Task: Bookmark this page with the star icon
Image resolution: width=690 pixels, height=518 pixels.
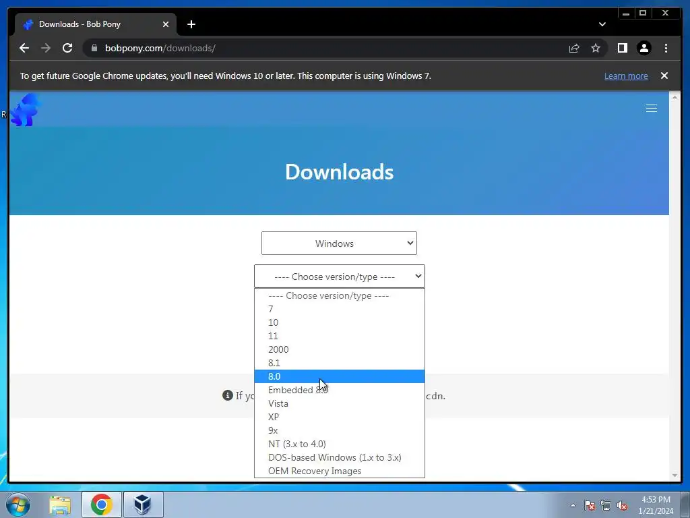Action: tap(596, 48)
